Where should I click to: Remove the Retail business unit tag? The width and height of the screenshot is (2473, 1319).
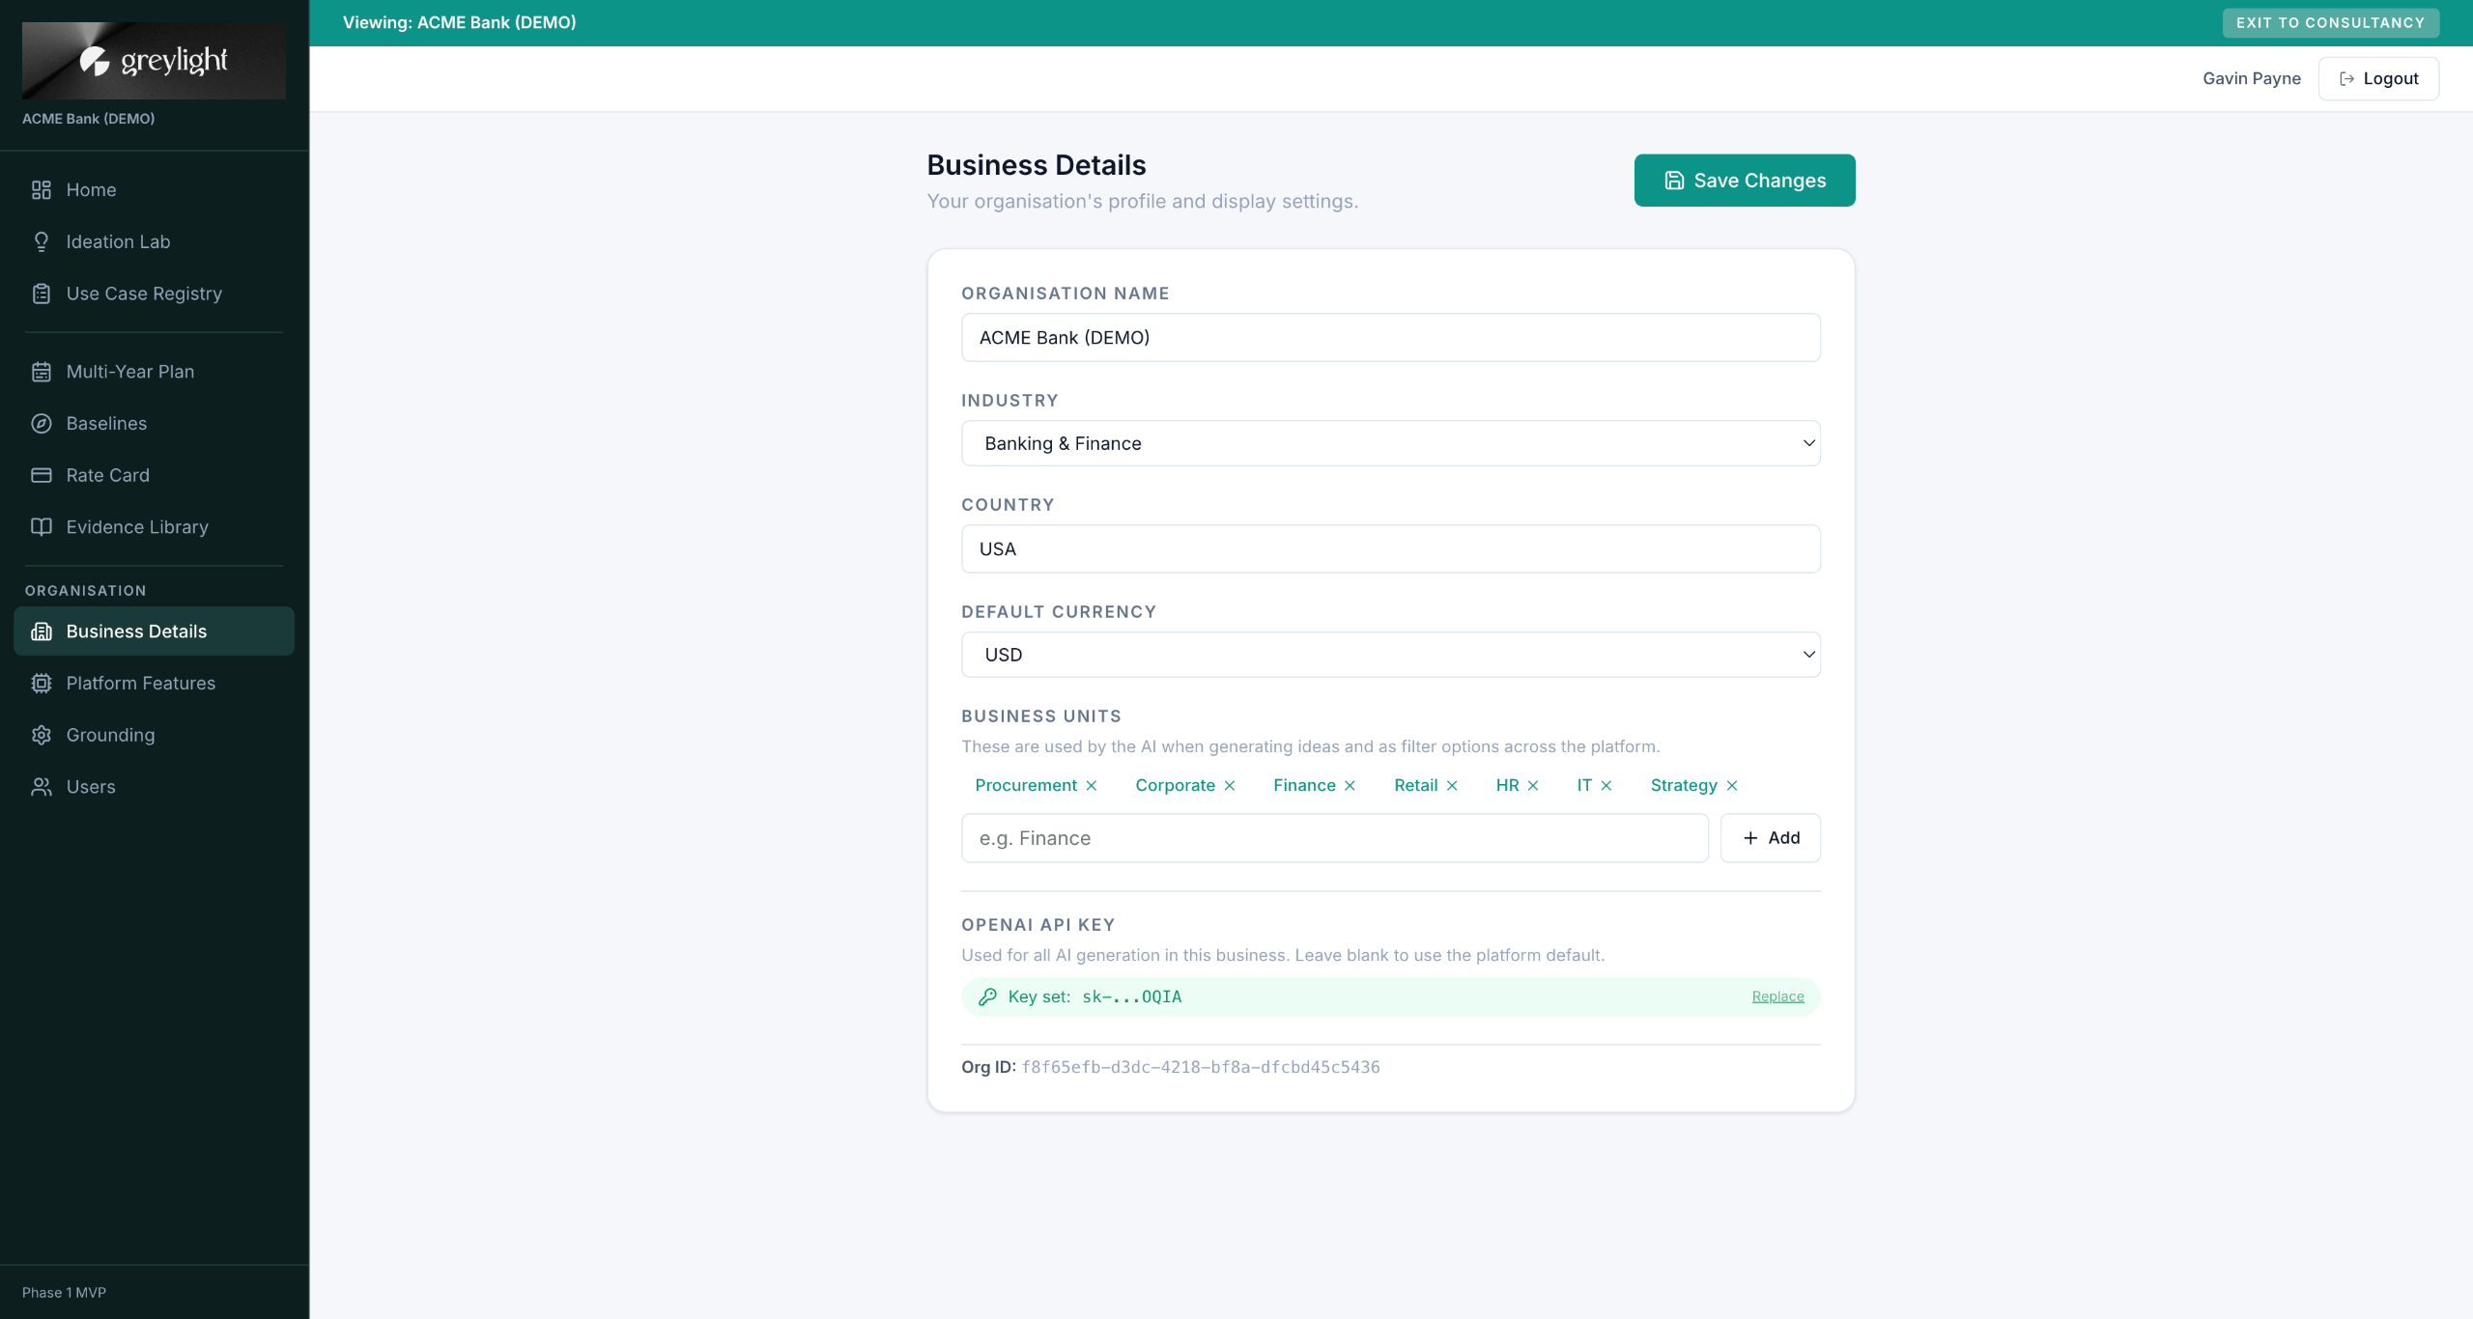pos(1452,786)
